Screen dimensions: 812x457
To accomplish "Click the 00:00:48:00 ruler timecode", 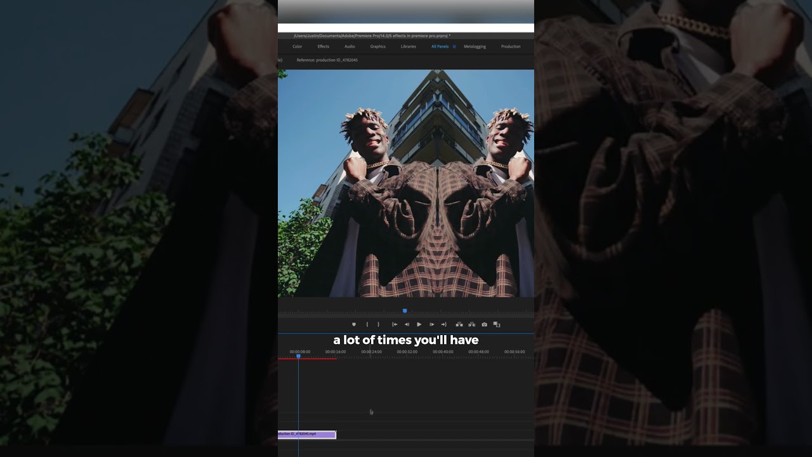I will tap(479, 352).
